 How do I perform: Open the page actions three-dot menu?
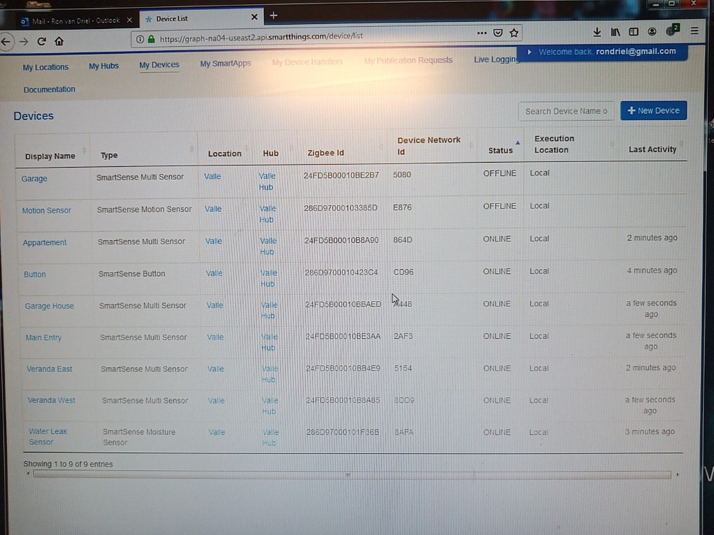click(x=482, y=33)
